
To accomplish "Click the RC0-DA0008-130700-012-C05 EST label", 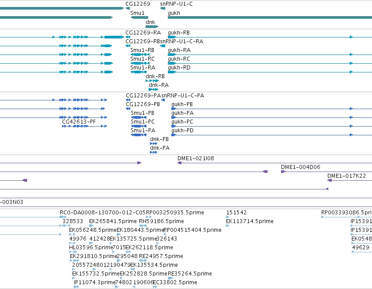I will tap(102, 213).
